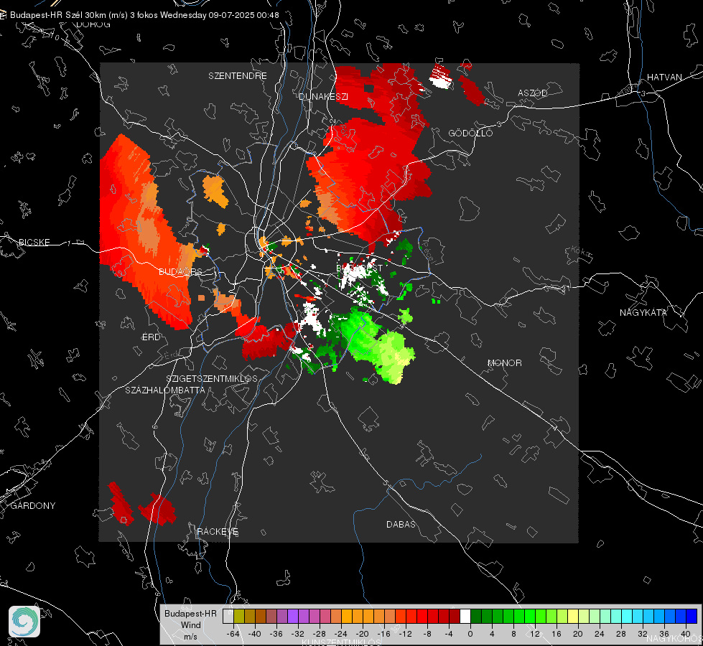
Task: Click the SZÁZHALOMBATTA city label
Action: coord(165,390)
